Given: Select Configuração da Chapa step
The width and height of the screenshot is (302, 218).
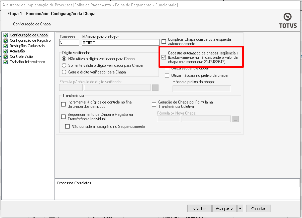Looking at the screenshot, I should point(29,35).
